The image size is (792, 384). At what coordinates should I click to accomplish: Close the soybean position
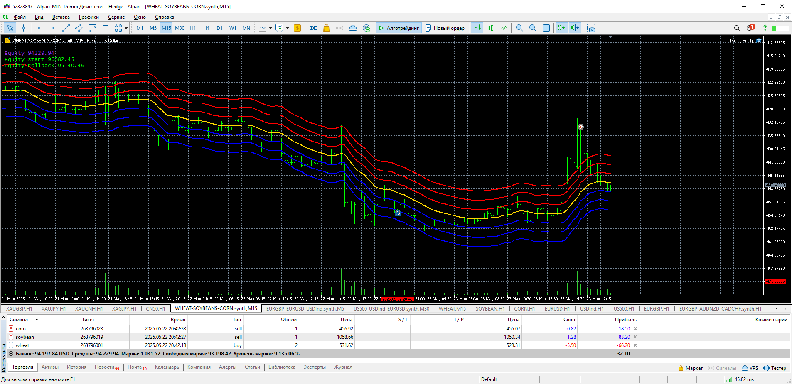coord(635,337)
